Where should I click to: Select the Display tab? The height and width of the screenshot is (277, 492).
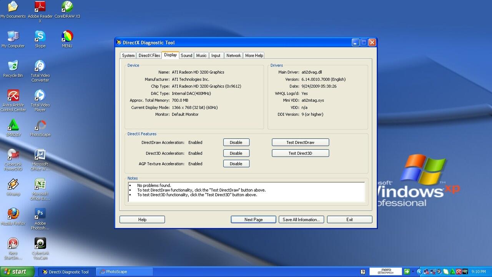click(170, 55)
